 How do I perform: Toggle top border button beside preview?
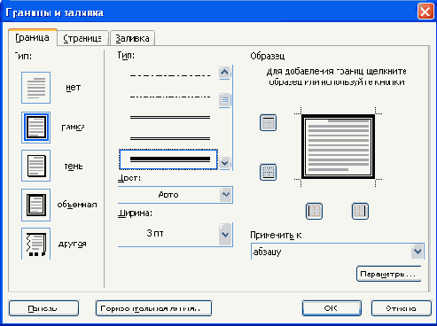click(268, 122)
